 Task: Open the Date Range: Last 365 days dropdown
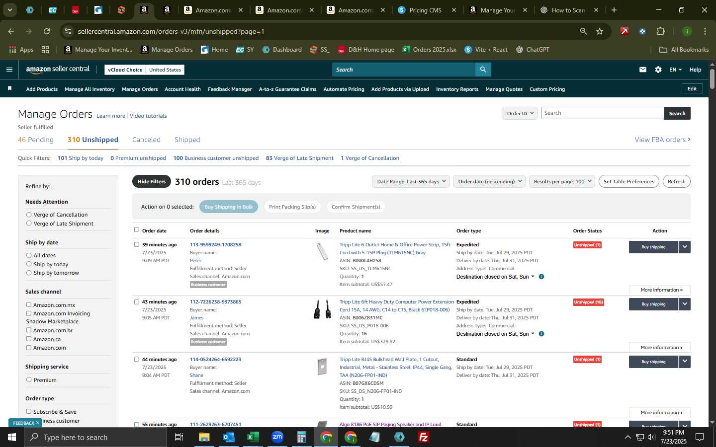coord(411,181)
